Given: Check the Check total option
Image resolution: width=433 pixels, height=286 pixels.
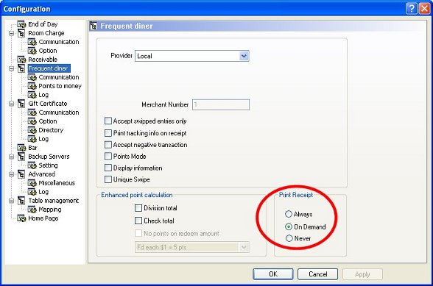Looking at the screenshot, I should pyautogui.click(x=138, y=221).
